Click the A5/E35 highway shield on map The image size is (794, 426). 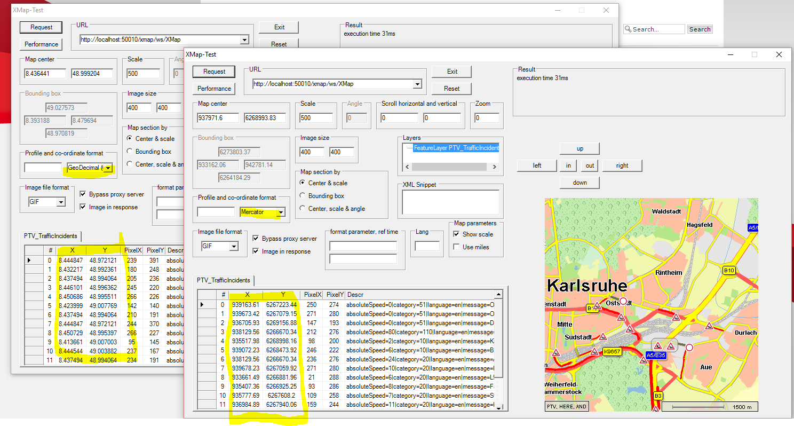coord(657,355)
